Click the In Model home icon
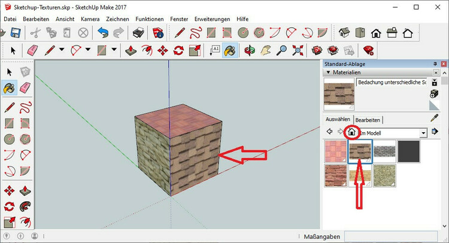The image size is (449, 243). pyautogui.click(x=351, y=132)
